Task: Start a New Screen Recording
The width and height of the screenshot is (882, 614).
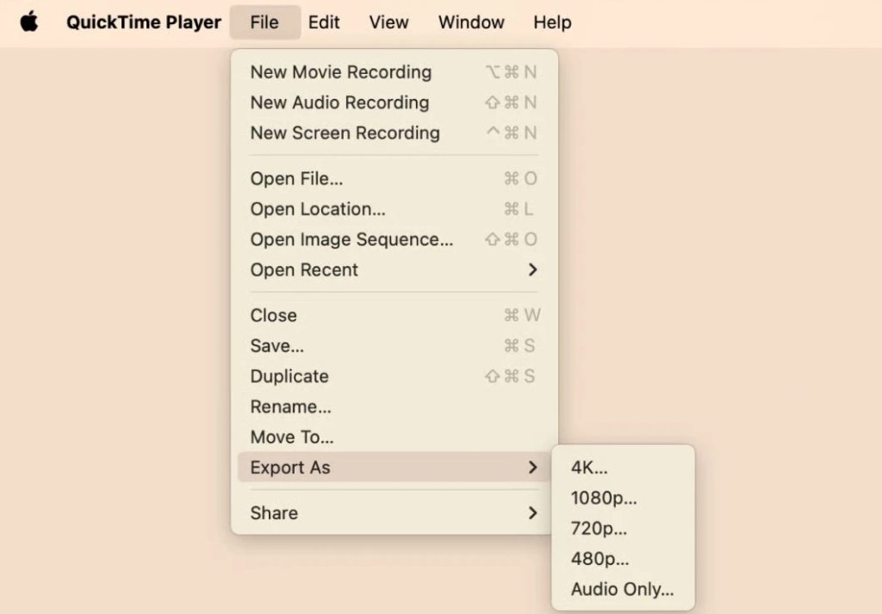Action: (344, 133)
